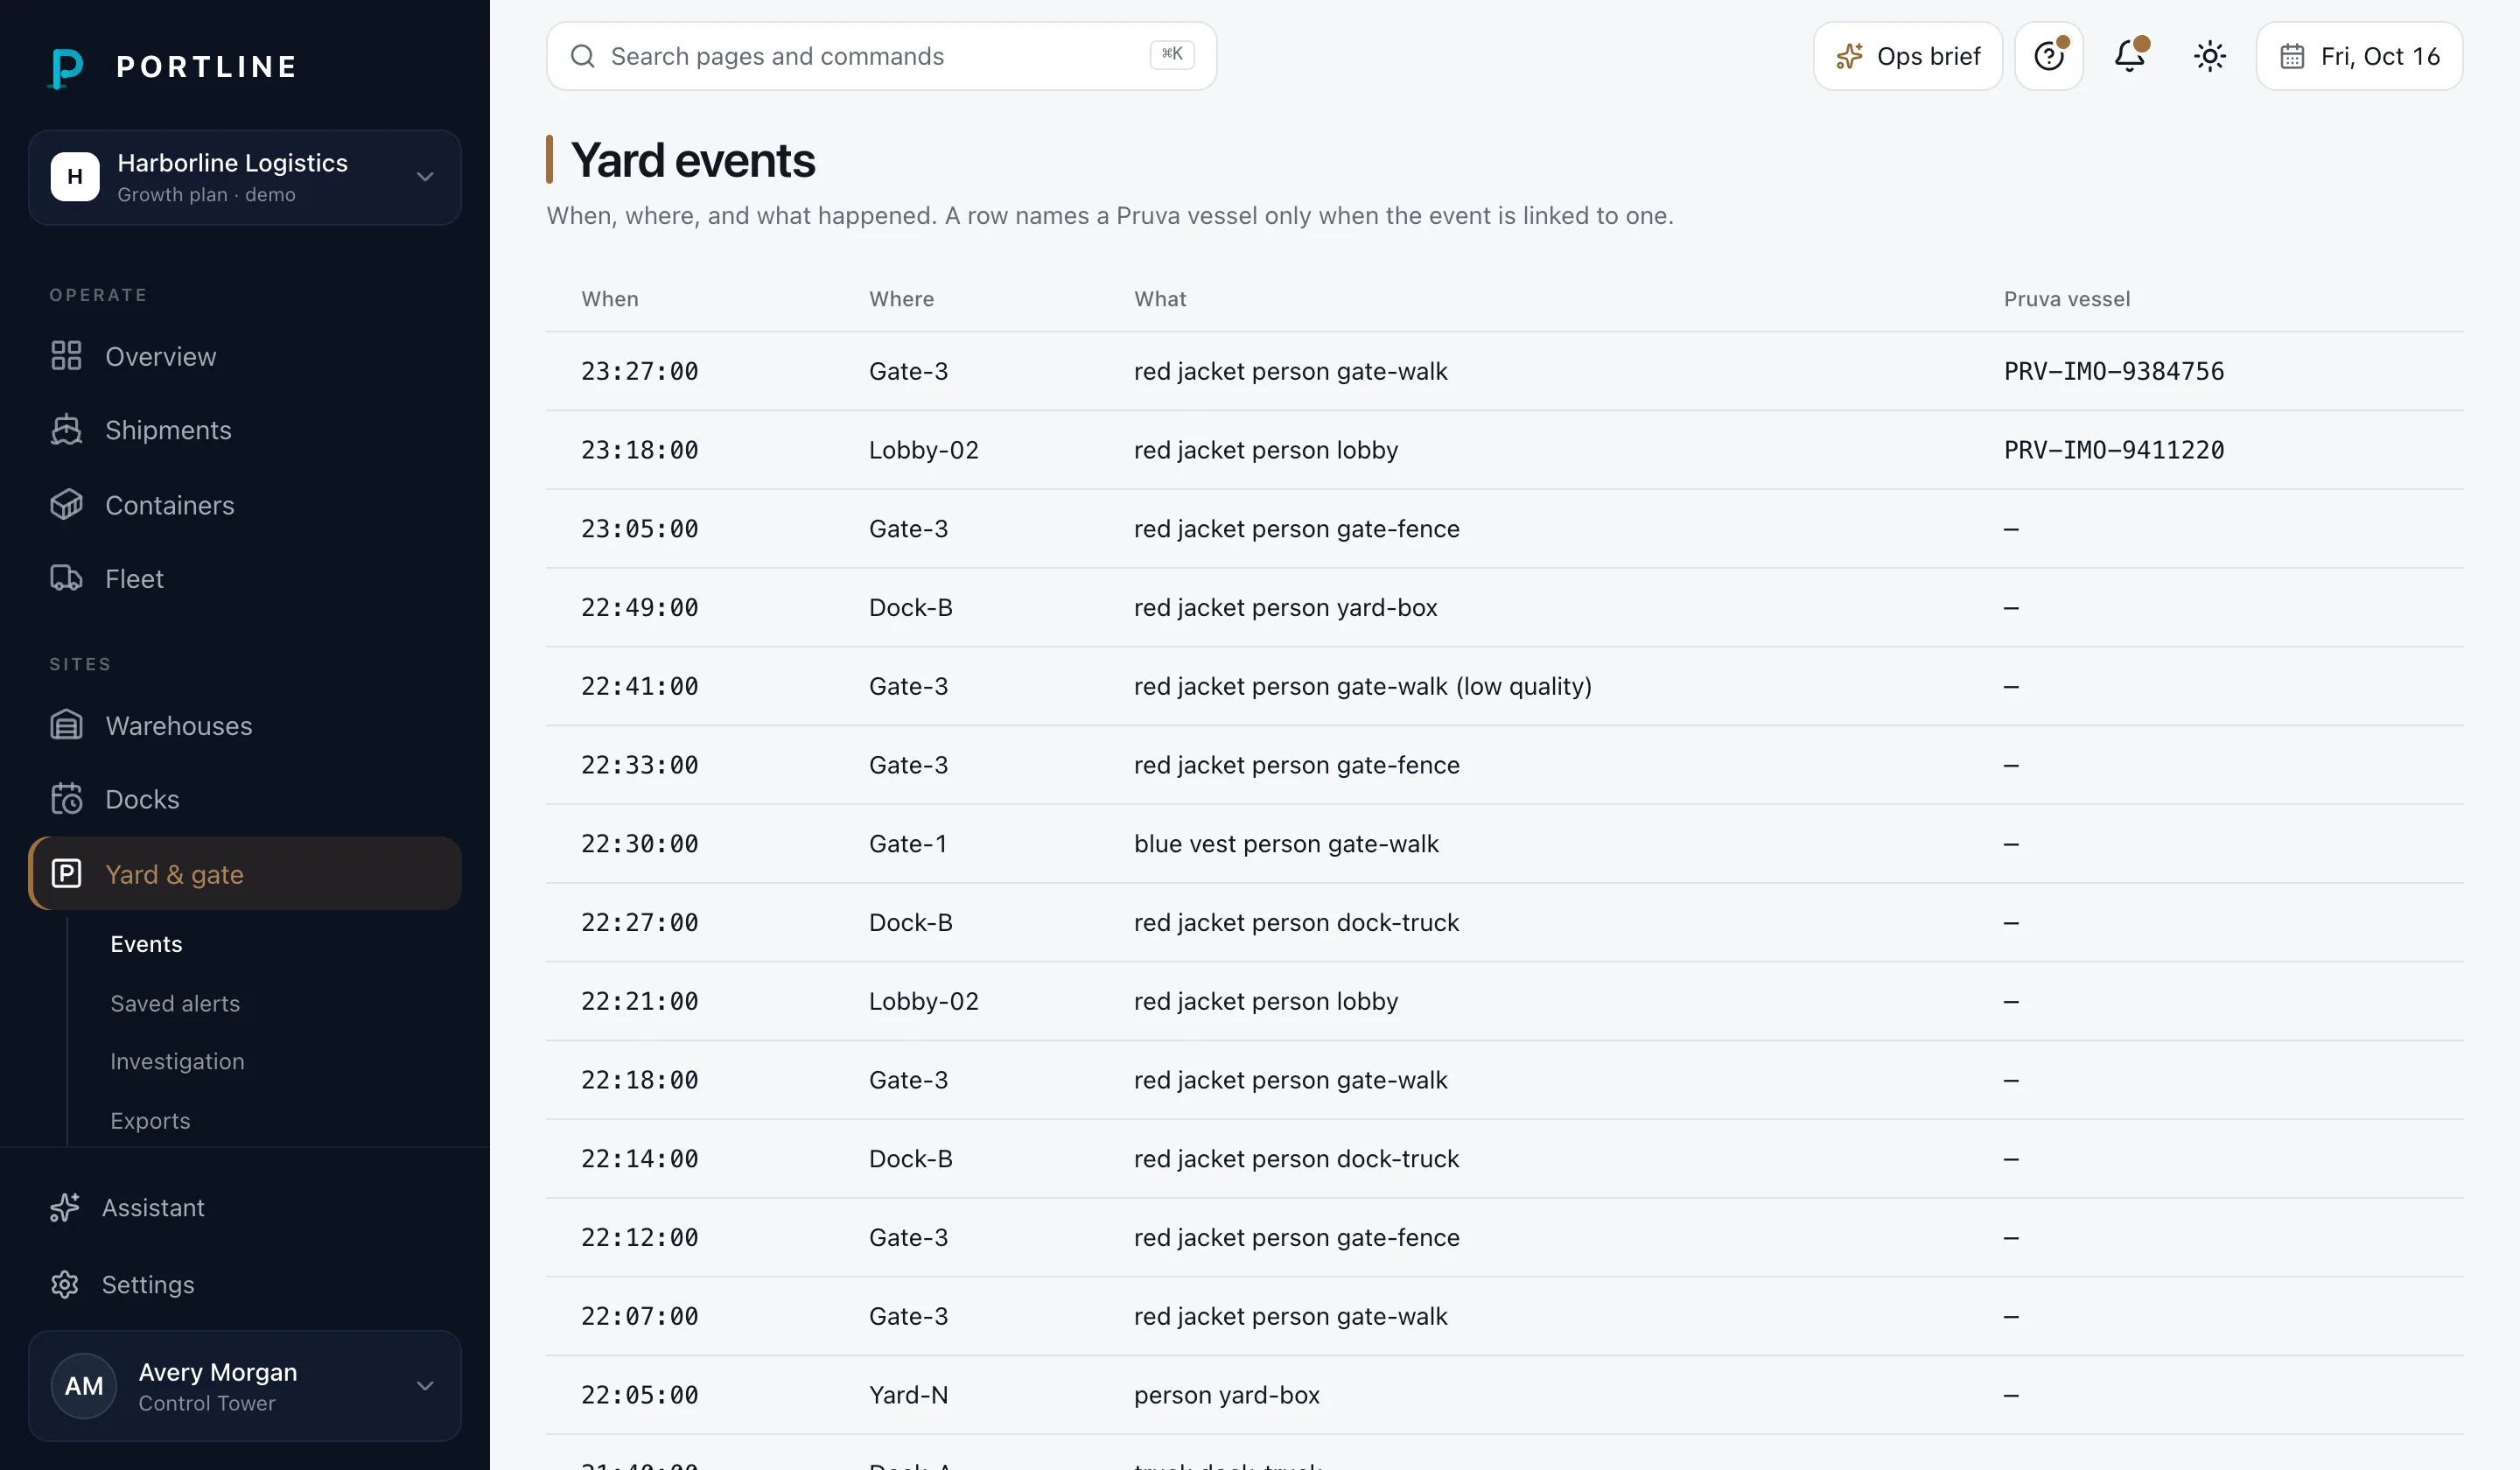Screen dimensions: 2520x1470
Task: Click the search magnifier icon
Action: click(583, 56)
